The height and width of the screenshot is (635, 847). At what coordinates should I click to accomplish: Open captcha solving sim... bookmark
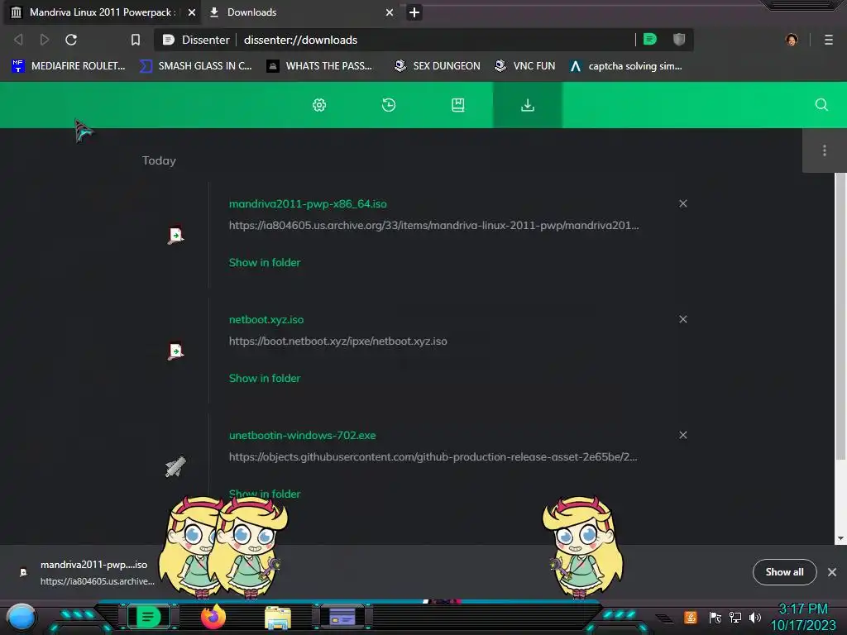[625, 66]
